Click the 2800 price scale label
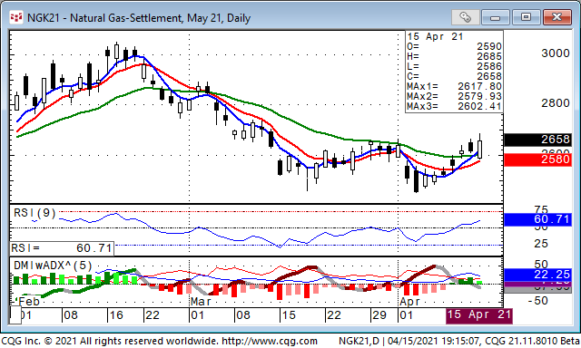Image resolution: width=581 pixels, height=348 pixels. click(x=556, y=103)
